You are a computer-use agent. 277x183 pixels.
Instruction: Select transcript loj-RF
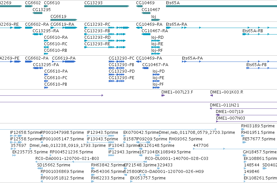[156, 54]
